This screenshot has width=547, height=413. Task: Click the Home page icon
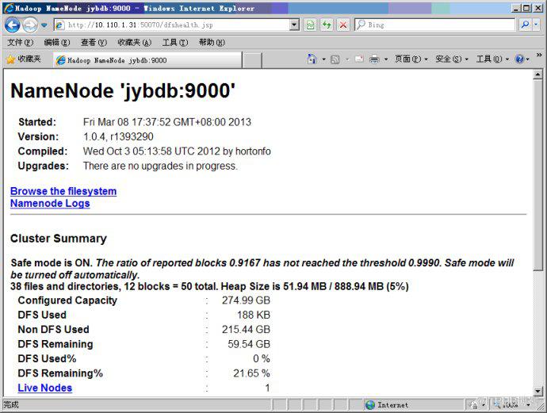pyautogui.click(x=312, y=59)
